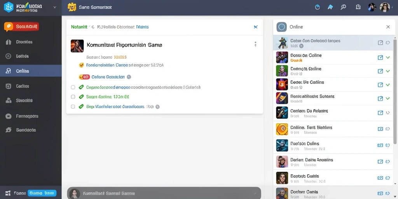Image resolution: width=398 pixels, height=199 pixels.
Task: Tick the checkbox on the "Sapx Monfeter" row
Action: coord(73,106)
